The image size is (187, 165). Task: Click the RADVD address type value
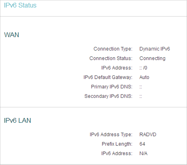pyautogui.click(x=148, y=135)
